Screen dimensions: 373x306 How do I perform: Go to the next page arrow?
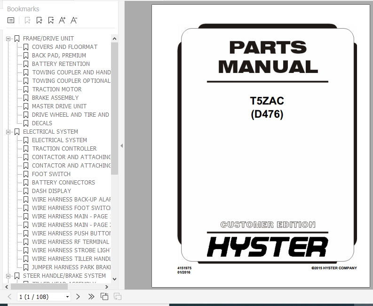pyautogui.click(x=78, y=297)
